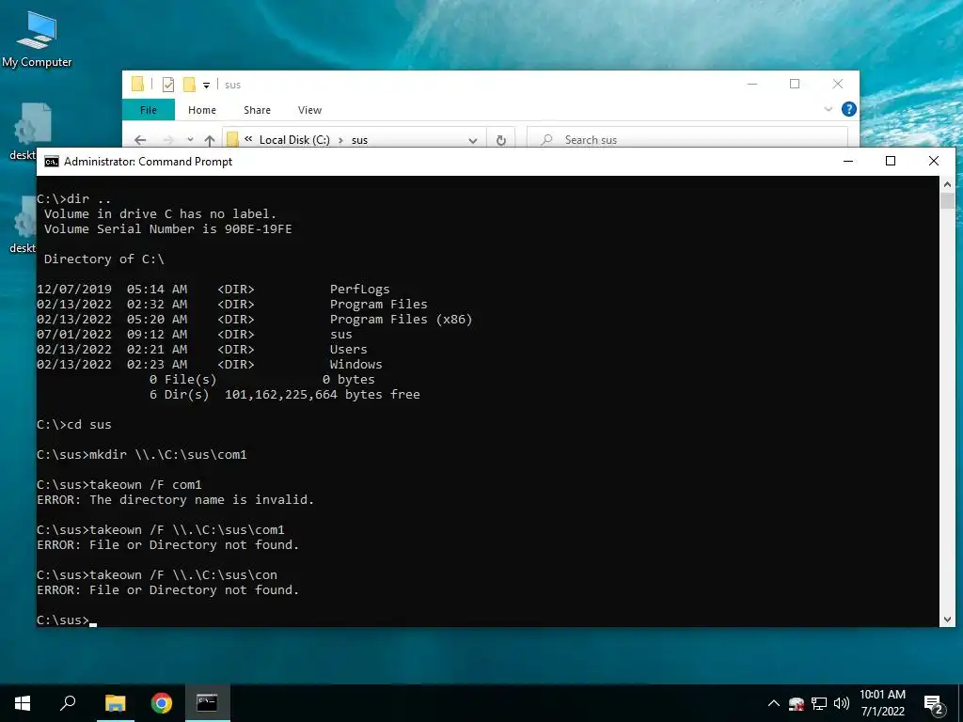Open network tray icon
Viewport: 963px width, 722px height.
coord(819,703)
